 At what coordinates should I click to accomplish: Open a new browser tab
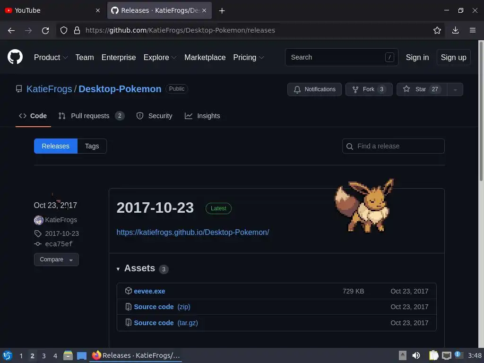[x=222, y=11]
